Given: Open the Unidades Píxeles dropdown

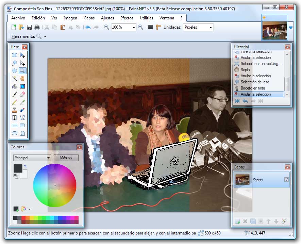Looking at the screenshot, I should (211, 28).
